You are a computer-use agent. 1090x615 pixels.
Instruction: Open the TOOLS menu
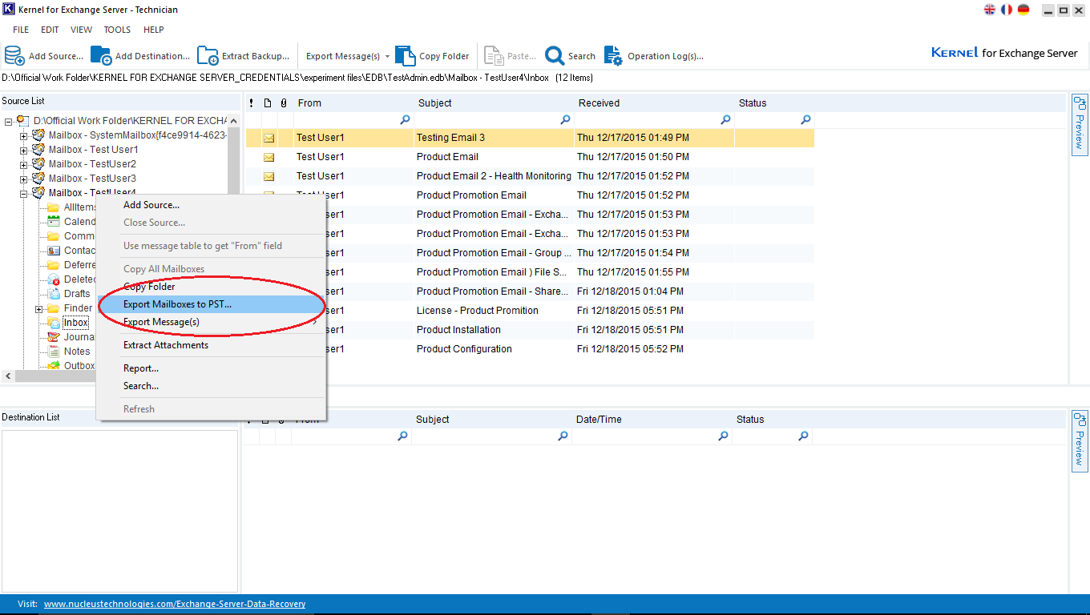117,30
